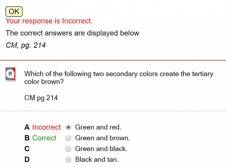Click the question text about tertiary color brown
The image size is (226, 167).
[x=119, y=78]
